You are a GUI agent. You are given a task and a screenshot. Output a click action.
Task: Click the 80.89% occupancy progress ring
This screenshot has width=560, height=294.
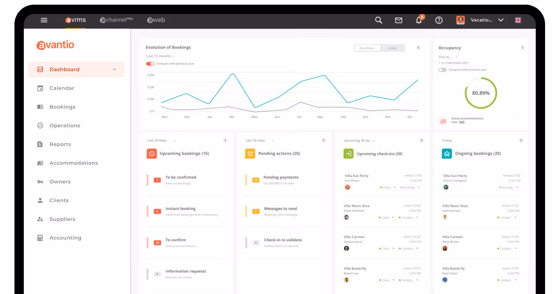(x=481, y=93)
